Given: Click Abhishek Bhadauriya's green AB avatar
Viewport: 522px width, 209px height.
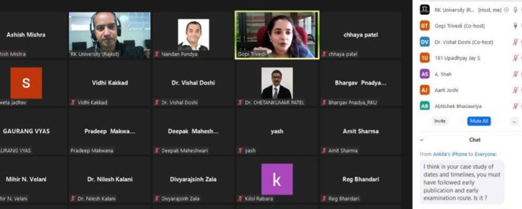Looking at the screenshot, I should [x=424, y=106].
